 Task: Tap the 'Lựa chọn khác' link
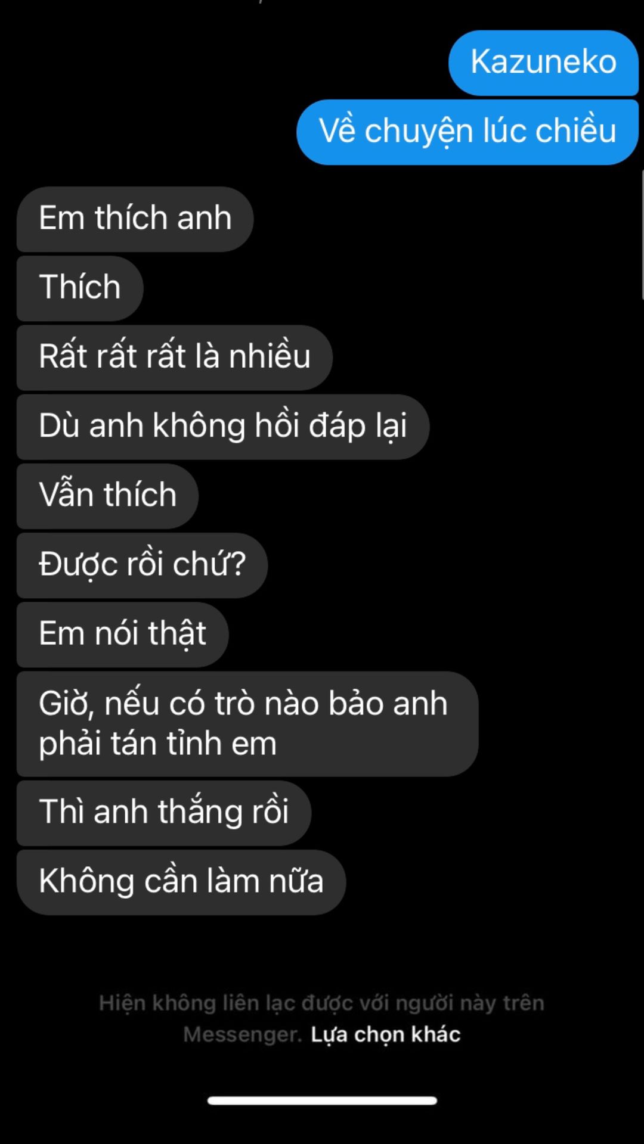[385, 1035]
